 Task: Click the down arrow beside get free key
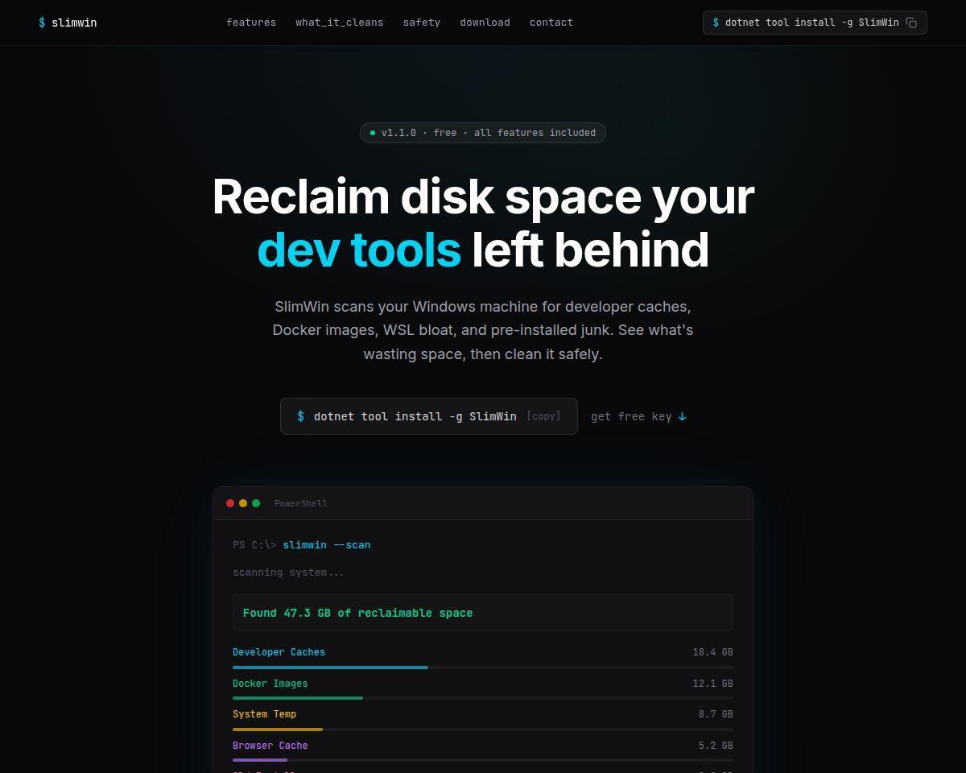[x=682, y=416]
